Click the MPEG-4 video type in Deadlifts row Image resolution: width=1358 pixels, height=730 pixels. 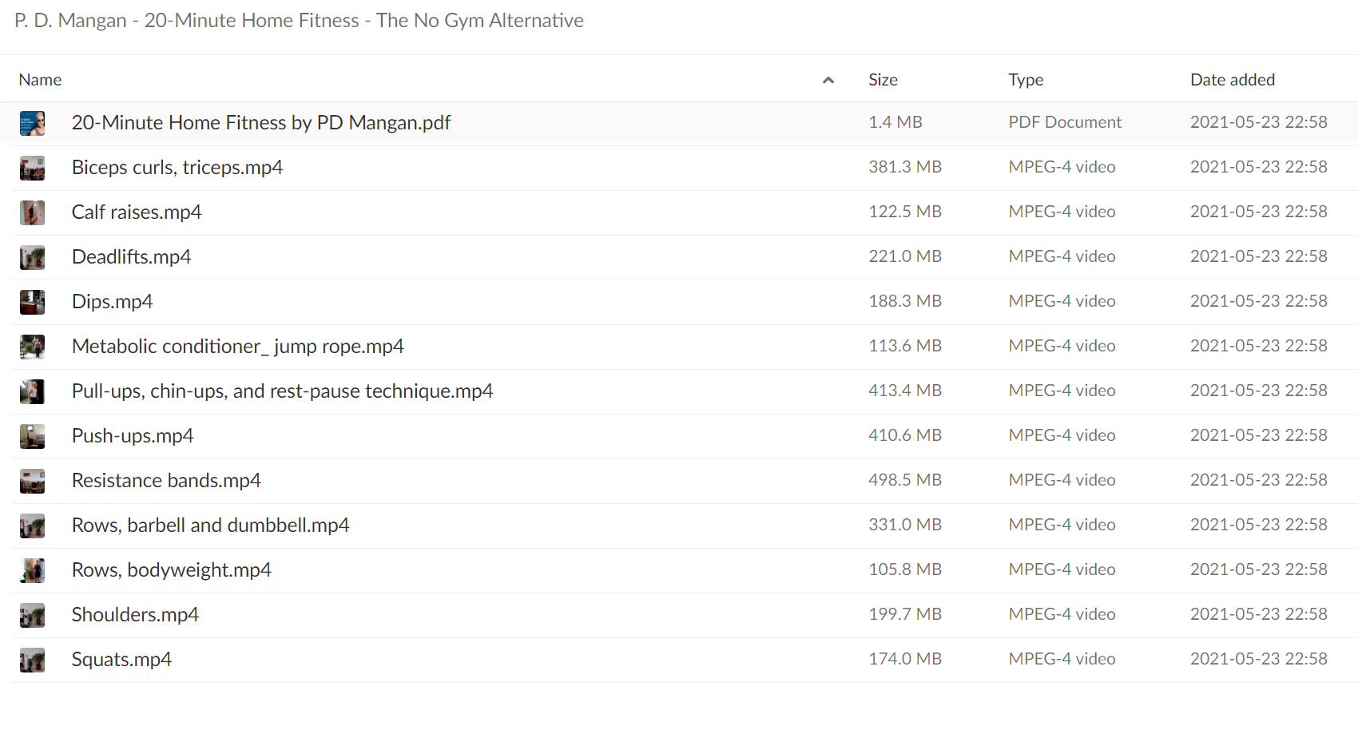(x=1062, y=256)
